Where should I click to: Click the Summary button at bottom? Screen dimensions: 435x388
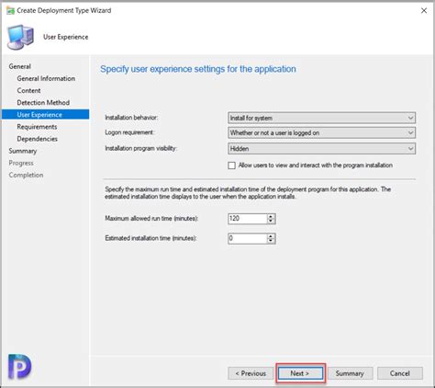click(350, 373)
